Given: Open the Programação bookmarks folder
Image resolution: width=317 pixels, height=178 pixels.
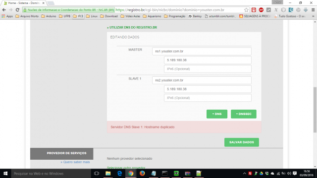Looking at the screenshot, I should [175, 16].
